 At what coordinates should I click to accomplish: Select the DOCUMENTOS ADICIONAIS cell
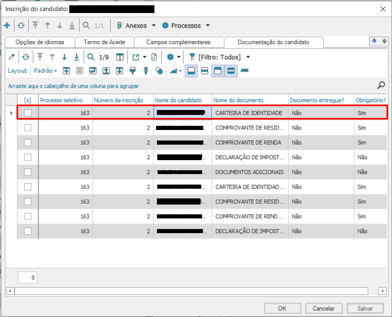(250, 172)
